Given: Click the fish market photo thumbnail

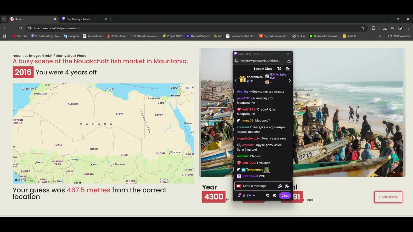Looking at the screenshot, I should pyautogui.click(x=302, y=112).
